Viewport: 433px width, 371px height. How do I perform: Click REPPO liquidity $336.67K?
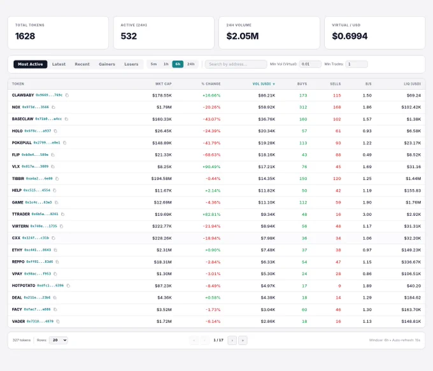tap(411, 262)
